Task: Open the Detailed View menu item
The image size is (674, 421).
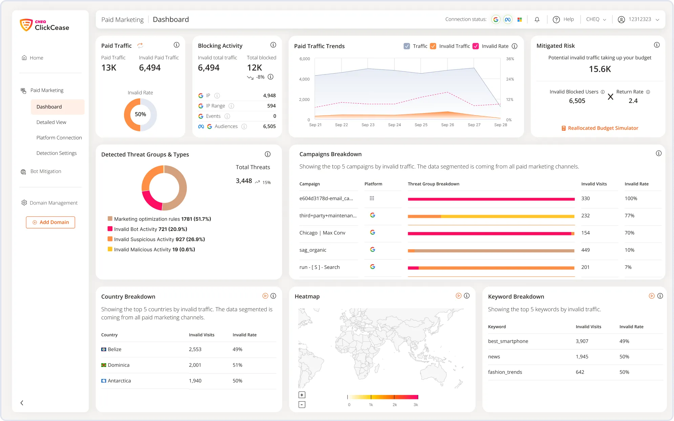Action: pyautogui.click(x=51, y=122)
